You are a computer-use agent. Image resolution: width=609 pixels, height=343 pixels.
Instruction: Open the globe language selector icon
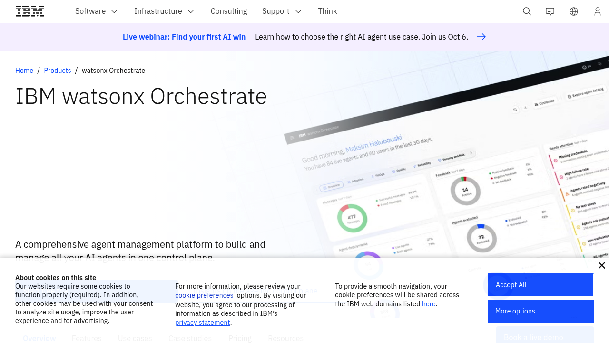[574, 11]
